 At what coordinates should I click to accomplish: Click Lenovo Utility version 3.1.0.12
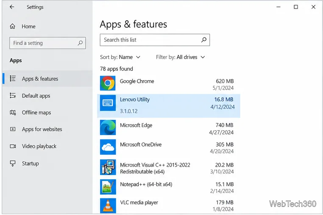click(129, 111)
